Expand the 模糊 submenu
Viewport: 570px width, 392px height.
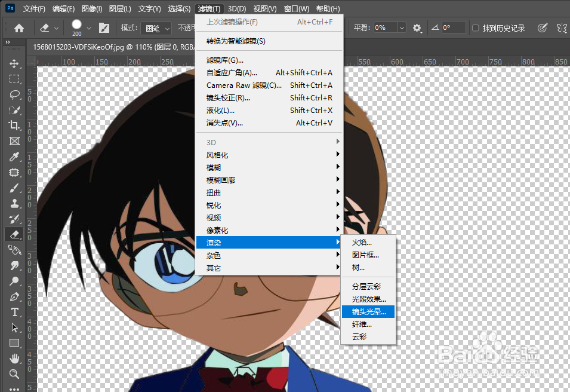[269, 167]
